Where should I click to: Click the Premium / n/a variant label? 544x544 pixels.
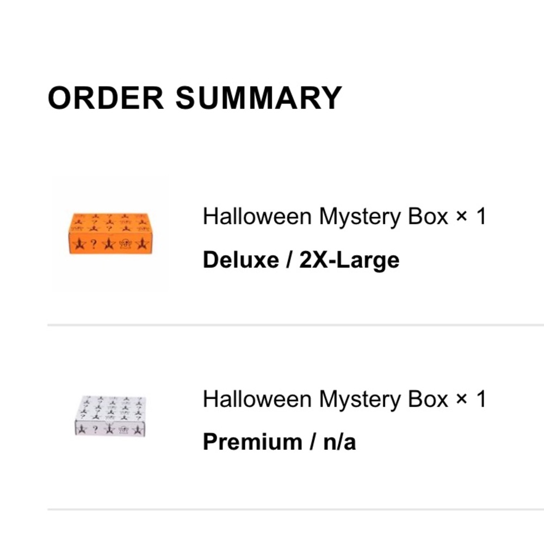(279, 442)
